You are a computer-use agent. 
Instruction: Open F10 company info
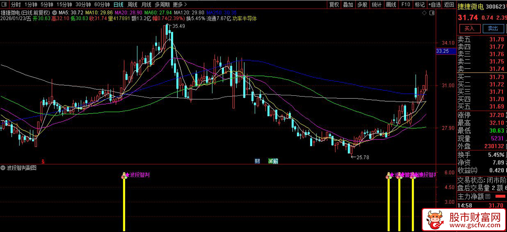[406, 5]
